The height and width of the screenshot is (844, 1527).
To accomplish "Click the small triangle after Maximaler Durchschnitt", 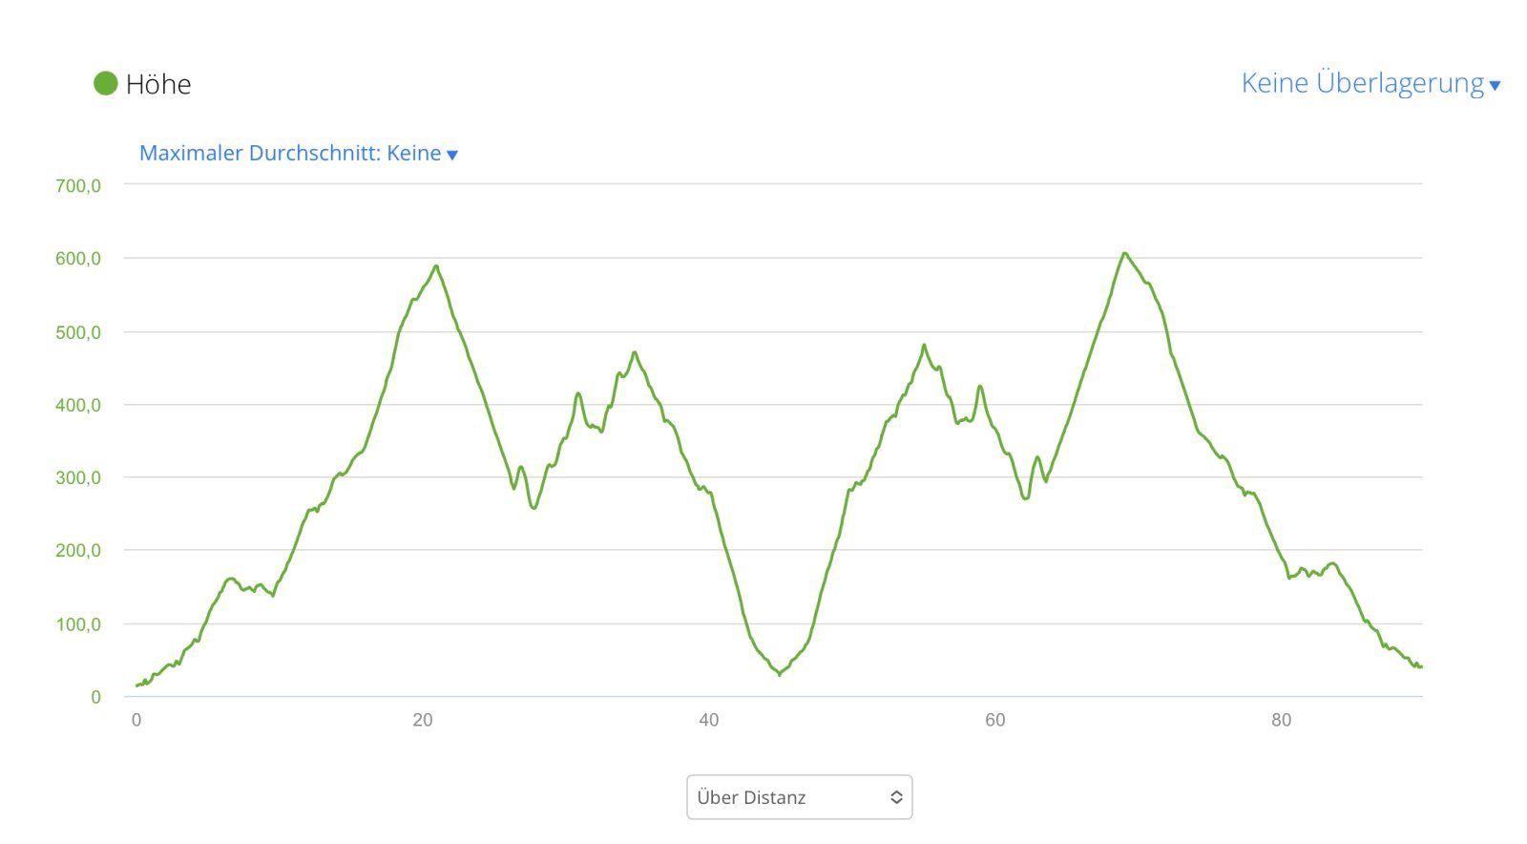I will [452, 156].
